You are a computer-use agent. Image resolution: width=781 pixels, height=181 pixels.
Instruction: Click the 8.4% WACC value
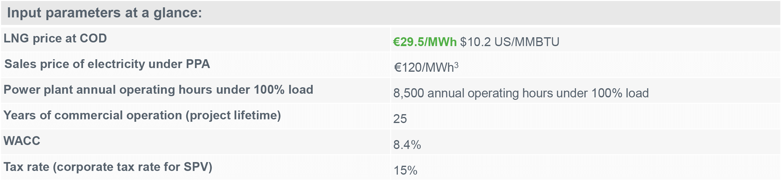click(x=407, y=145)
